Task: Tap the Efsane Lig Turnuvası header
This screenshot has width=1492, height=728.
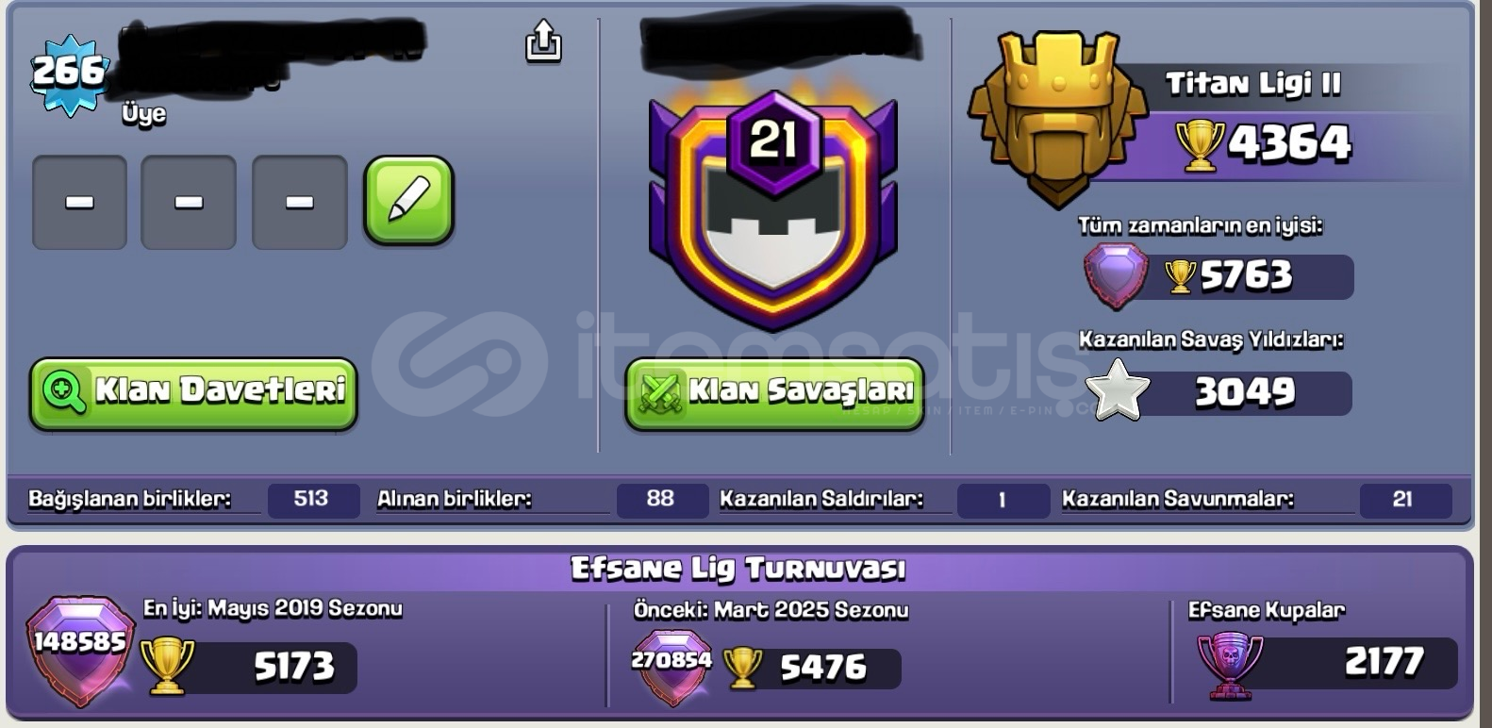Action: 738,569
